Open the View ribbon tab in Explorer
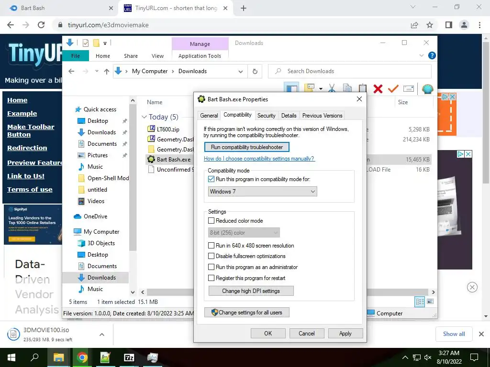 coord(157,56)
